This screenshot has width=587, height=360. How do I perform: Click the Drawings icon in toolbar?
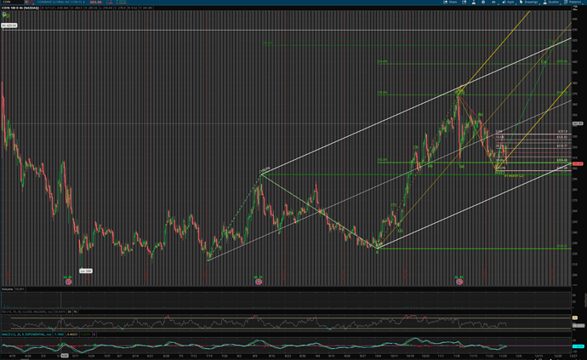tap(521, 3)
